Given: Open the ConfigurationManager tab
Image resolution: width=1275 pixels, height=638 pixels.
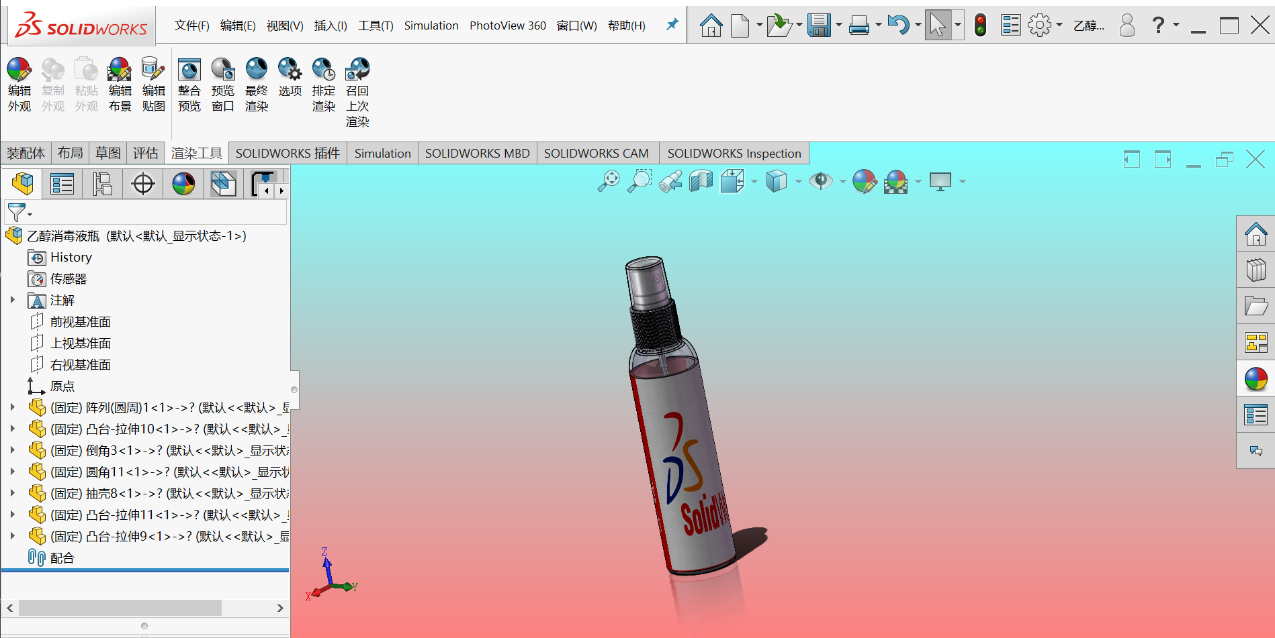Looking at the screenshot, I should [103, 183].
